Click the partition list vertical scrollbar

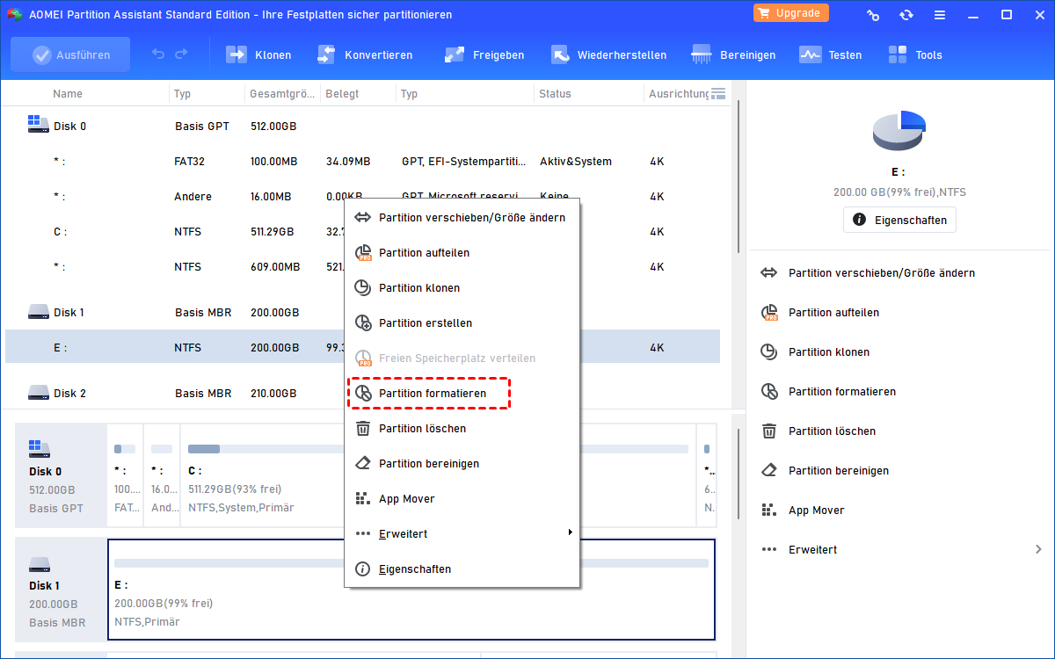click(738, 176)
